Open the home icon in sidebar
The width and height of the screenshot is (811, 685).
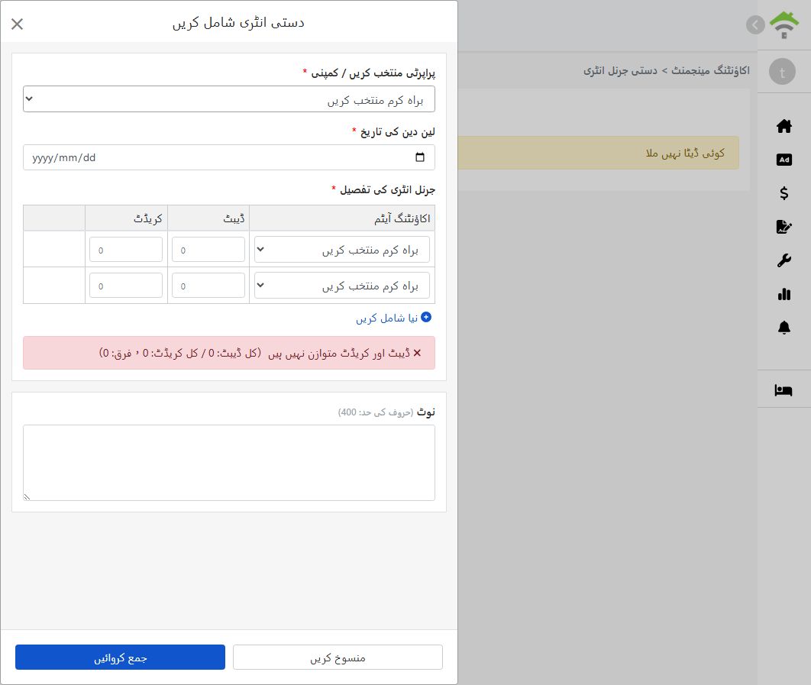784,126
